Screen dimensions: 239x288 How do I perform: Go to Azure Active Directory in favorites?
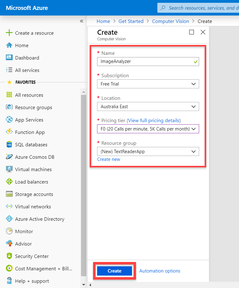click(40, 219)
